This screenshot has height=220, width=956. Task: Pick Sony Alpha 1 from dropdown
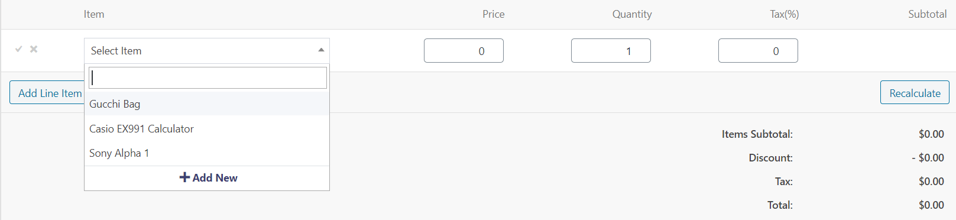pyautogui.click(x=207, y=153)
